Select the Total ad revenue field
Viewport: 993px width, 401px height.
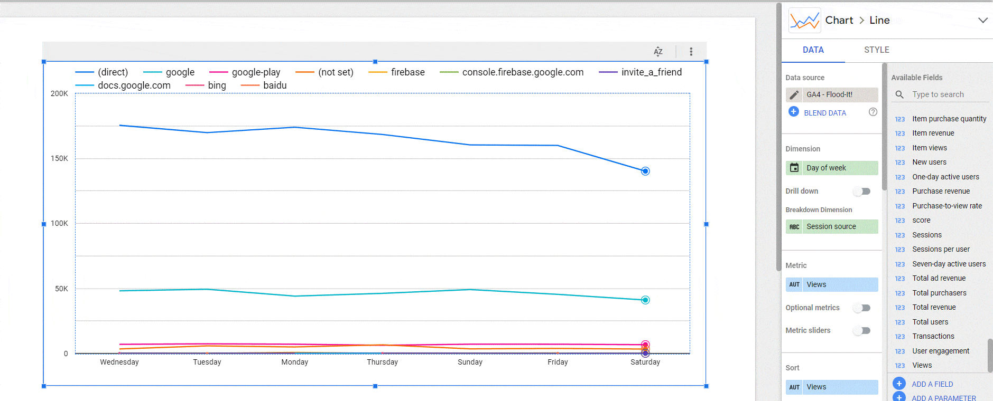(x=939, y=278)
